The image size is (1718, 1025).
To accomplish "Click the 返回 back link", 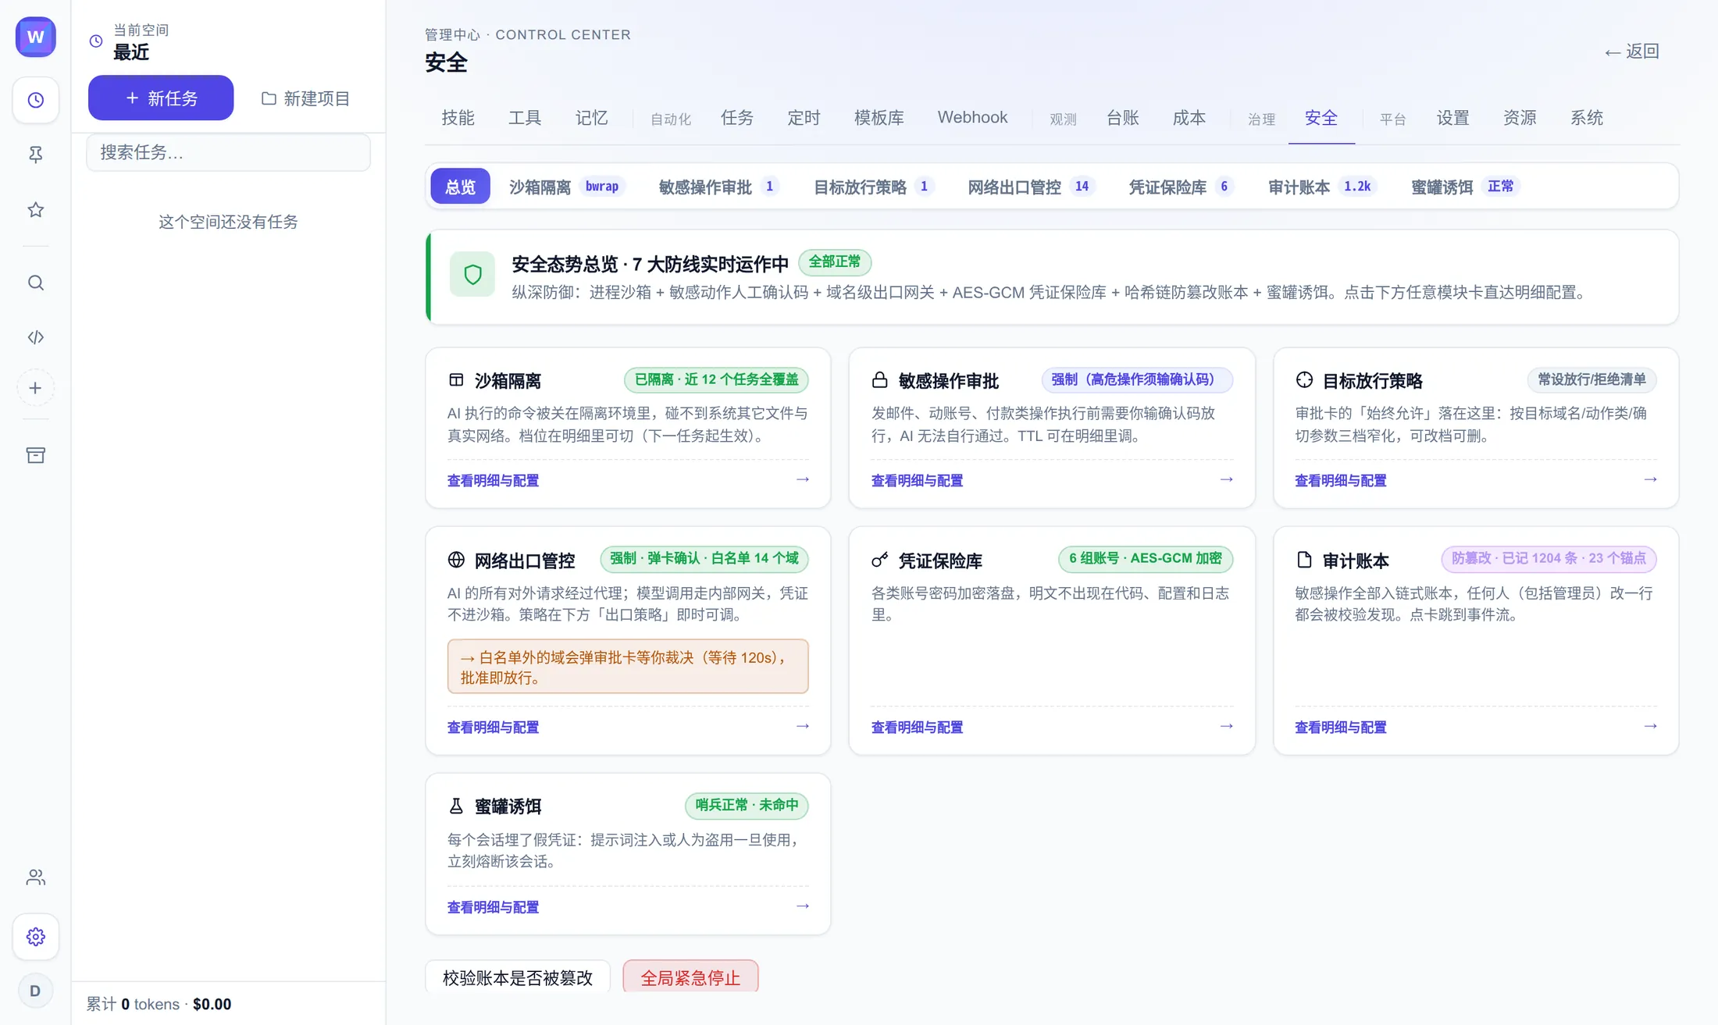I will (1632, 52).
